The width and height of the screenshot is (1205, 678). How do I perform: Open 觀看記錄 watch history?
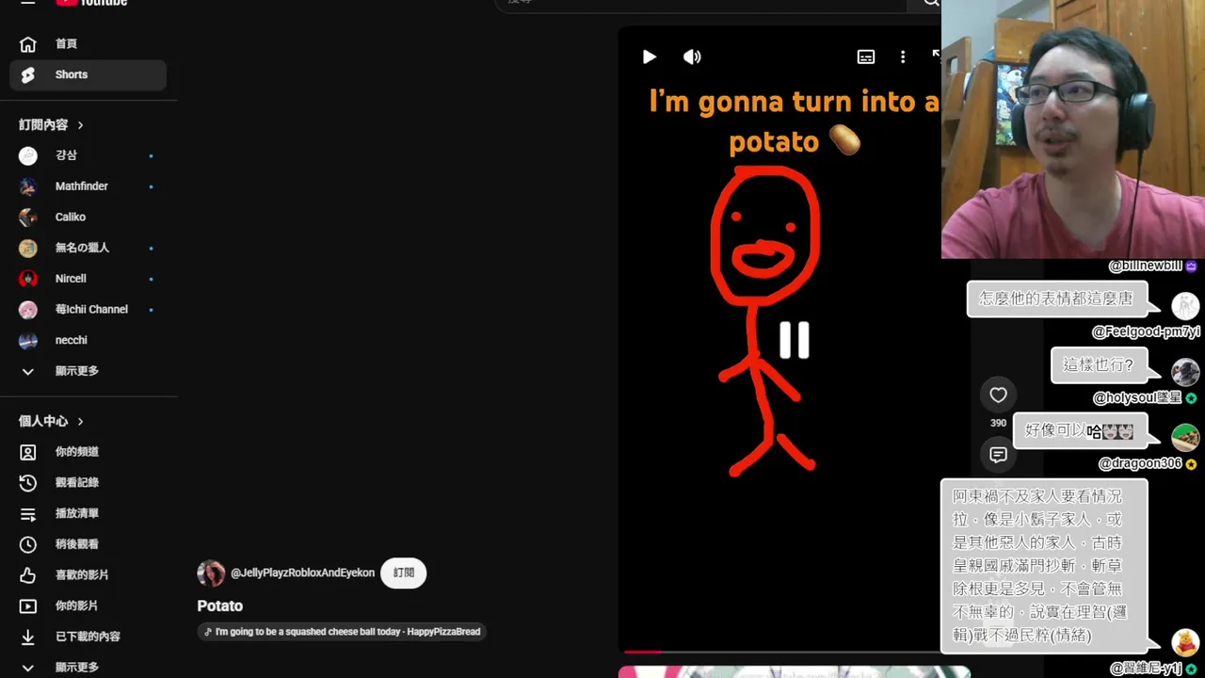pyautogui.click(x=88, y=482)
